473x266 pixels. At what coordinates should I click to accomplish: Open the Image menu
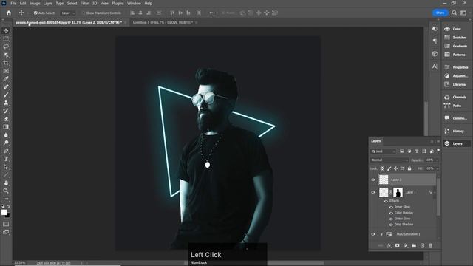coord(35,3)
